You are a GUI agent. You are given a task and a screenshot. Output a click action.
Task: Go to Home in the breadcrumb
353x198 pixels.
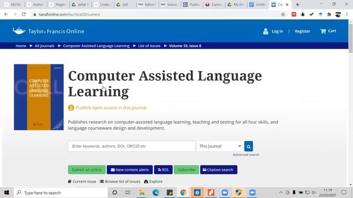[x=21, y=46]
